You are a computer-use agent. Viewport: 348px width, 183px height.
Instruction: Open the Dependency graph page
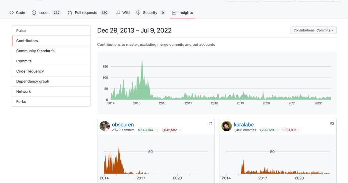click(x=51, y=81)
